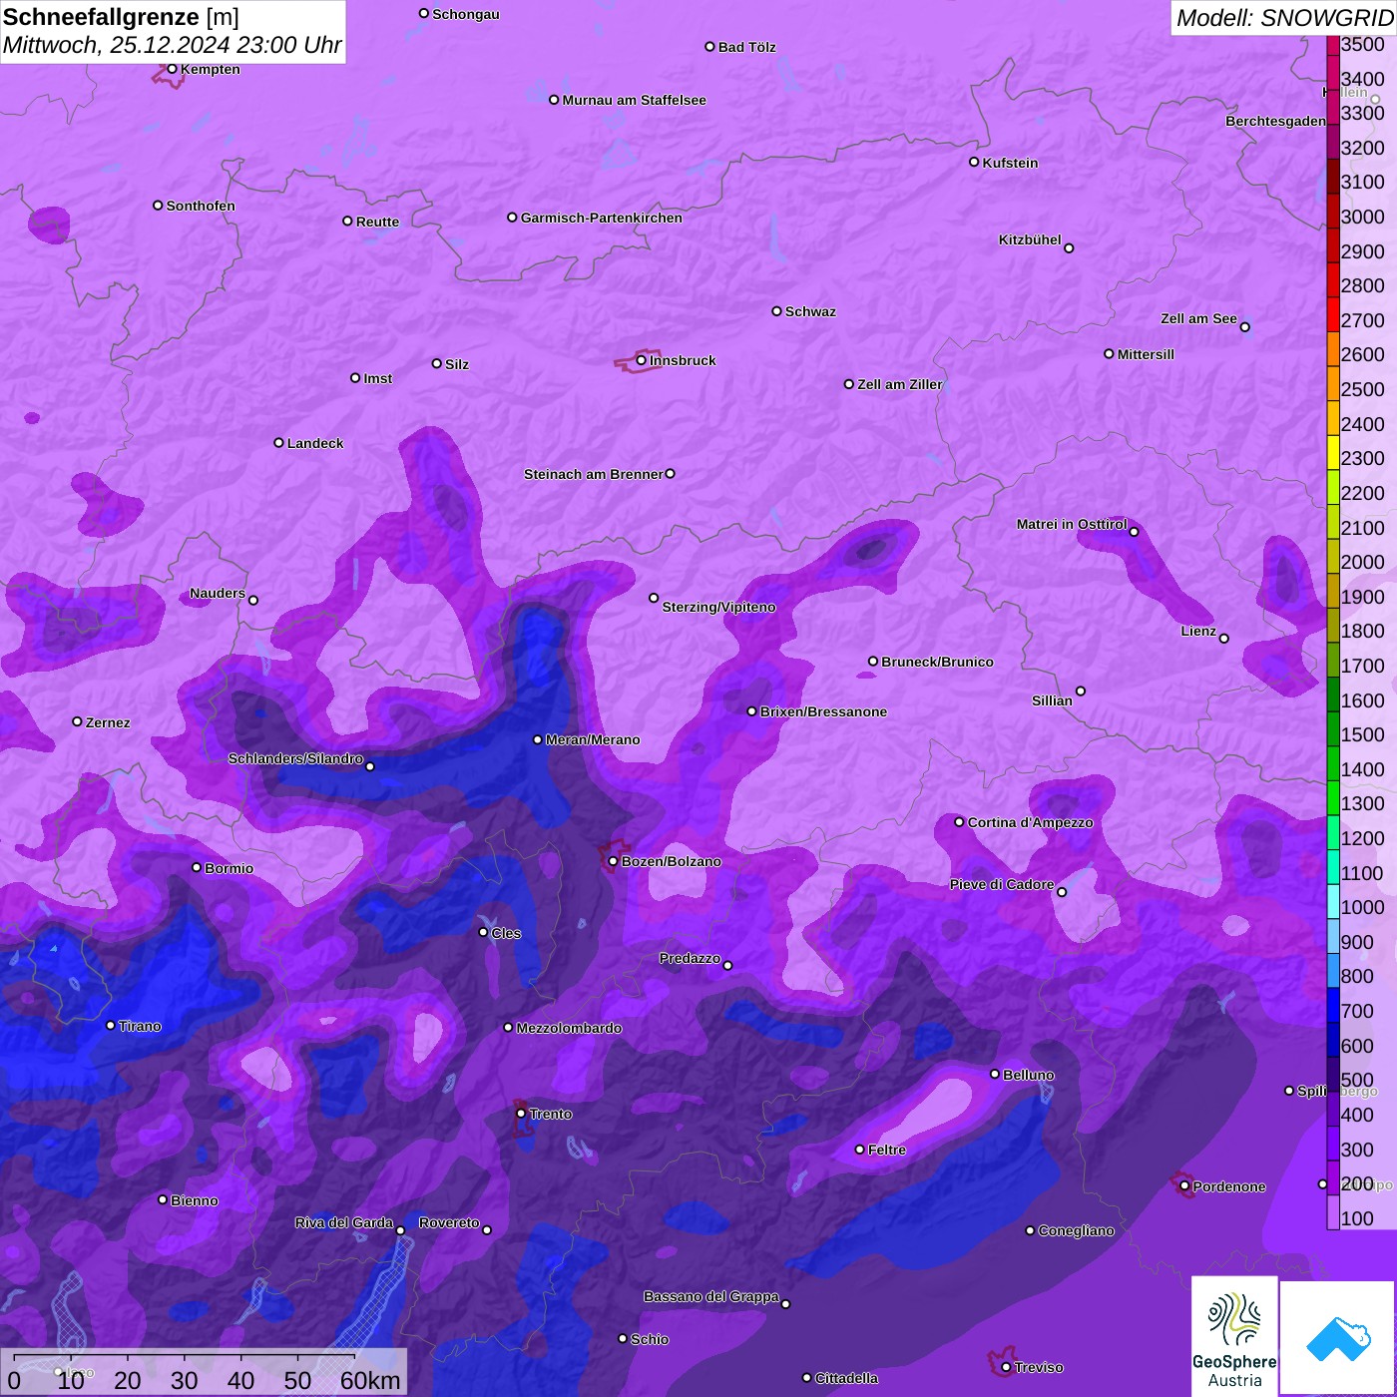Click the Reutte label
The width and height of the screenshot is (1397, 1397).
click(x=377, y=222)
